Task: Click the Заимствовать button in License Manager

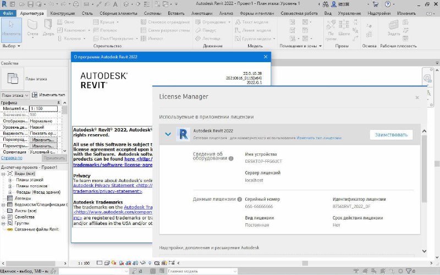Action: click(391, 135)
